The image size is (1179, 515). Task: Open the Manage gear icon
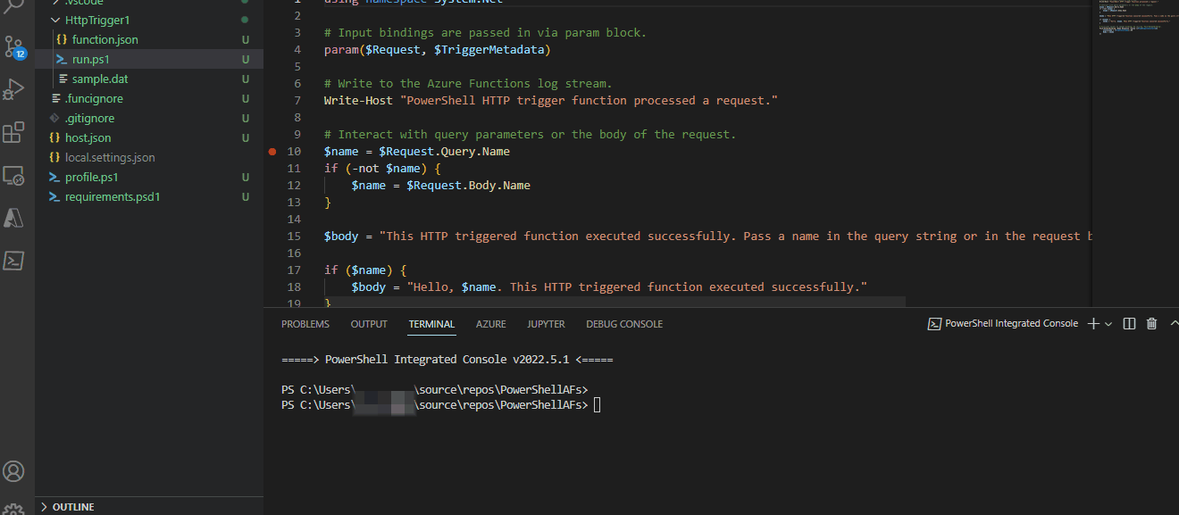13,509
